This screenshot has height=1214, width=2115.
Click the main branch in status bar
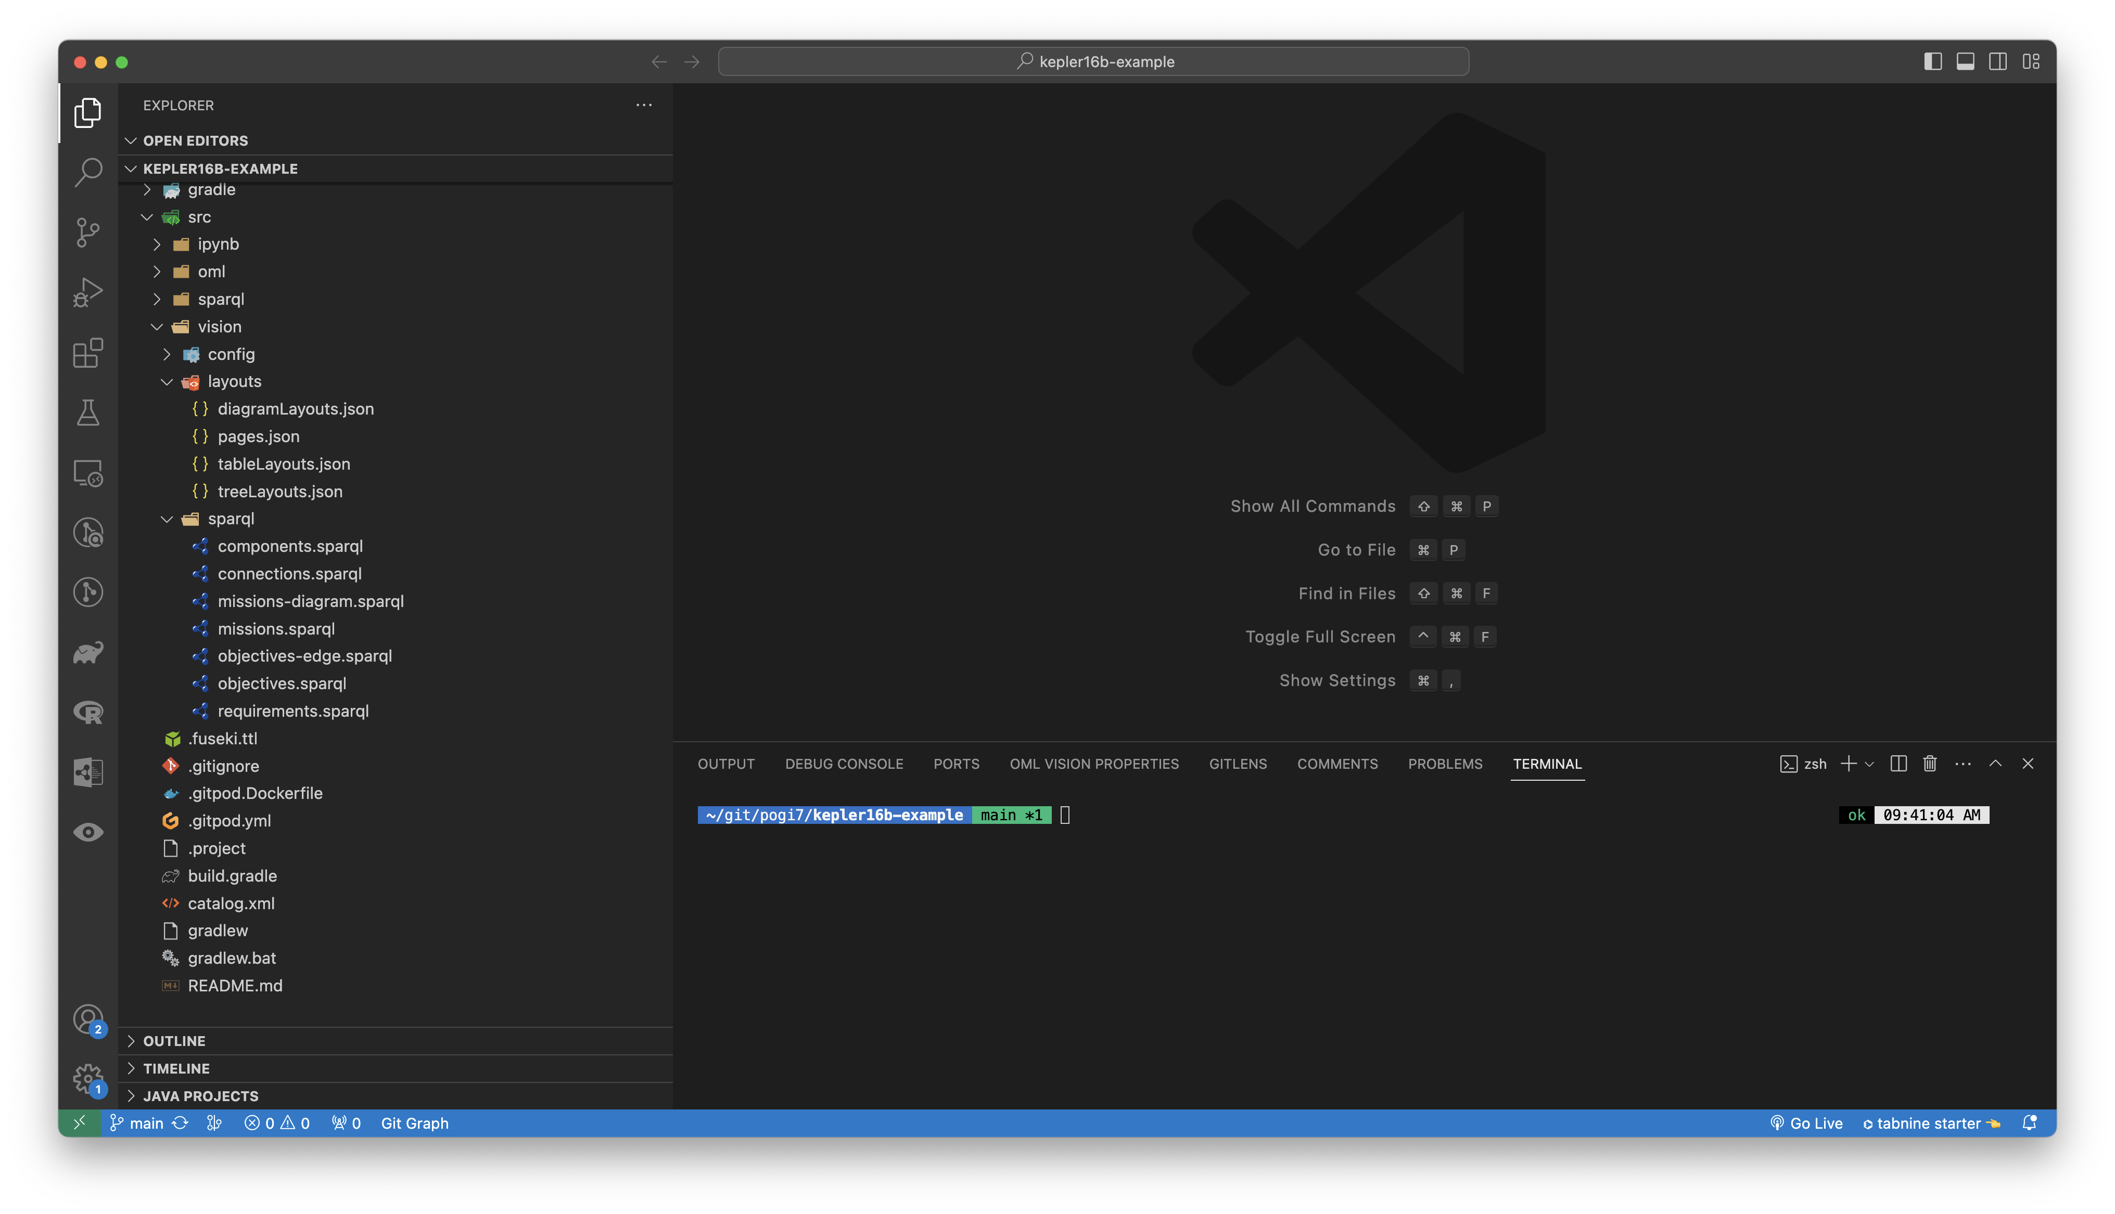[137, 1123]
